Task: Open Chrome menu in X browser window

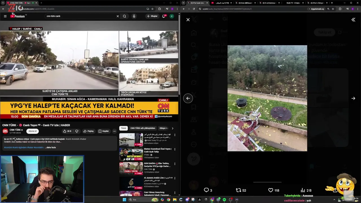Action: tap(358, 9)
